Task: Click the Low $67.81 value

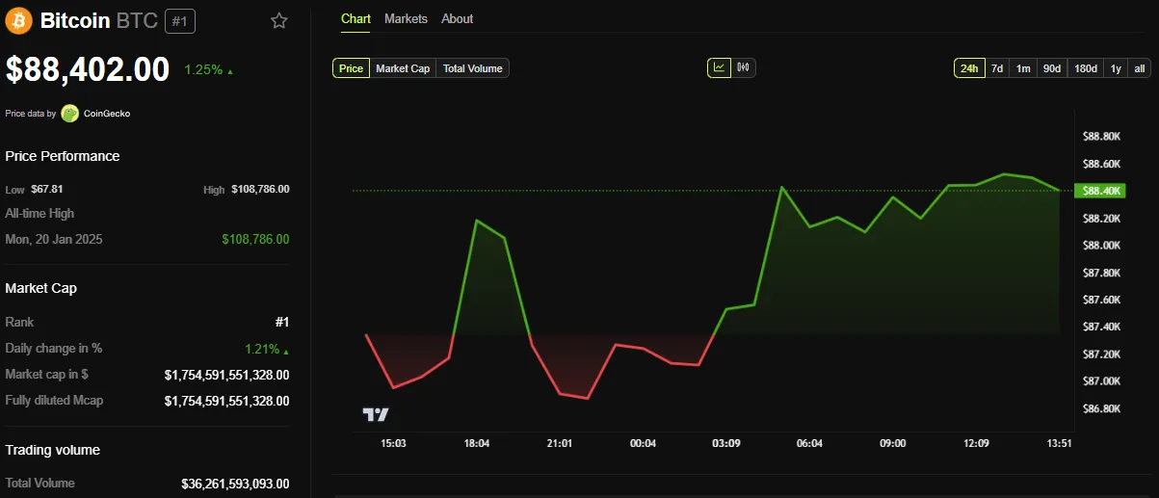Action: (x=47, y=189)
